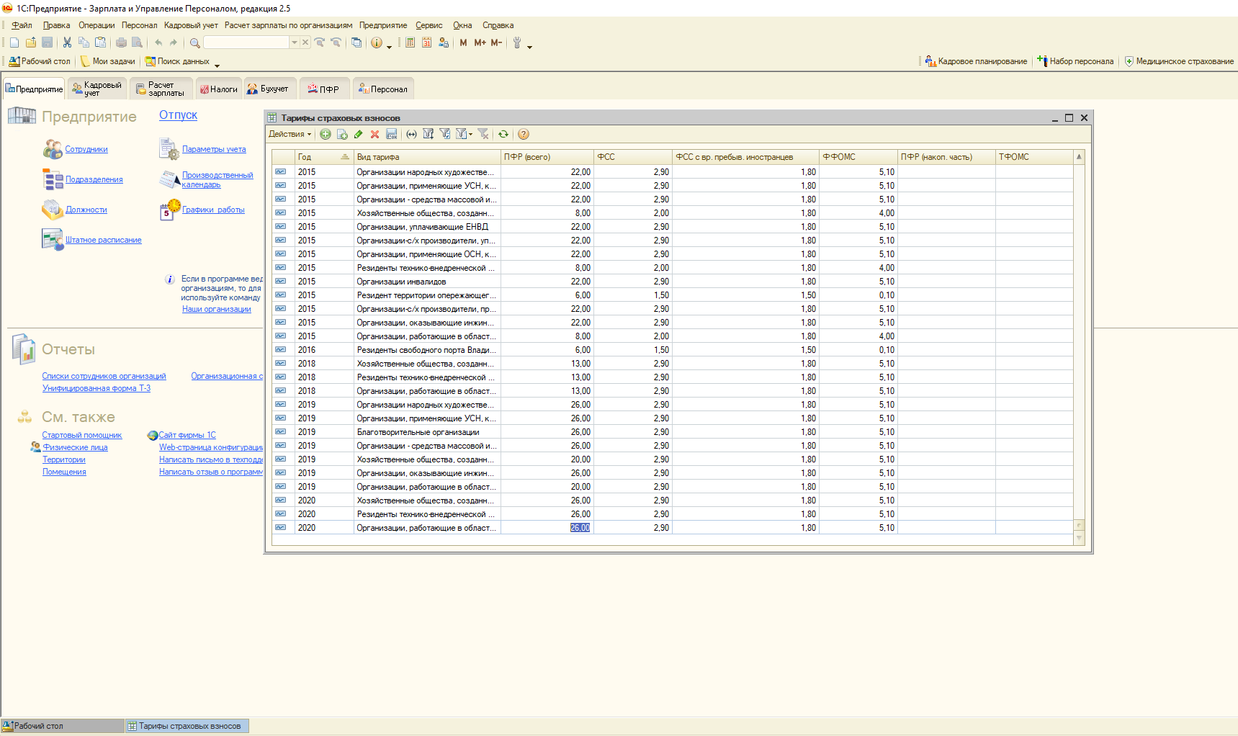The width and height of the screenshot is (1238, 736).
Task: Expand the search field dropdown arrow
Action: tap(294, 42)
